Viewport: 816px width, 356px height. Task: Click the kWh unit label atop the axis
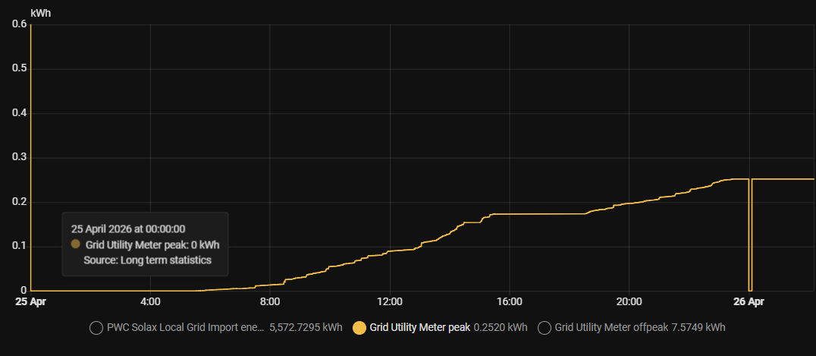[x=41, y=13]
